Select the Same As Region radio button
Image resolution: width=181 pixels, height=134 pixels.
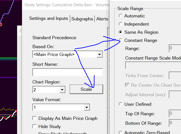pos(121,32)
